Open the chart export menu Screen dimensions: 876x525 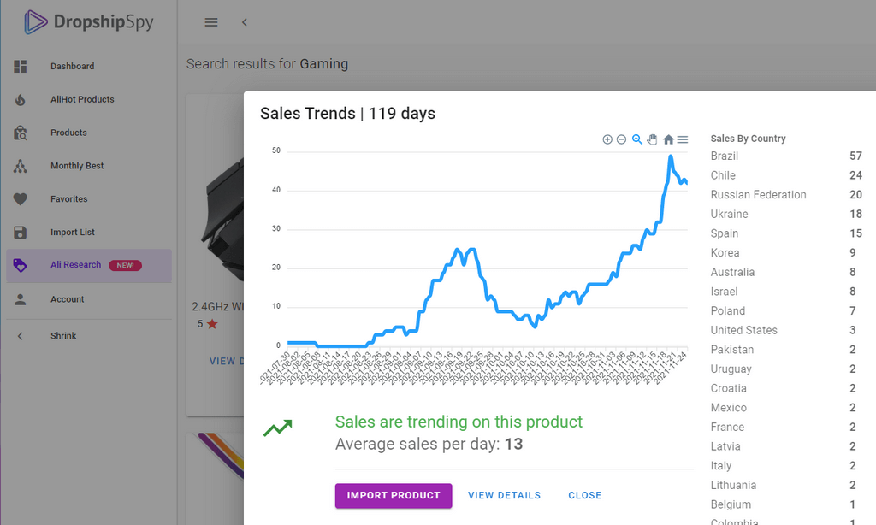click(682, 139)
